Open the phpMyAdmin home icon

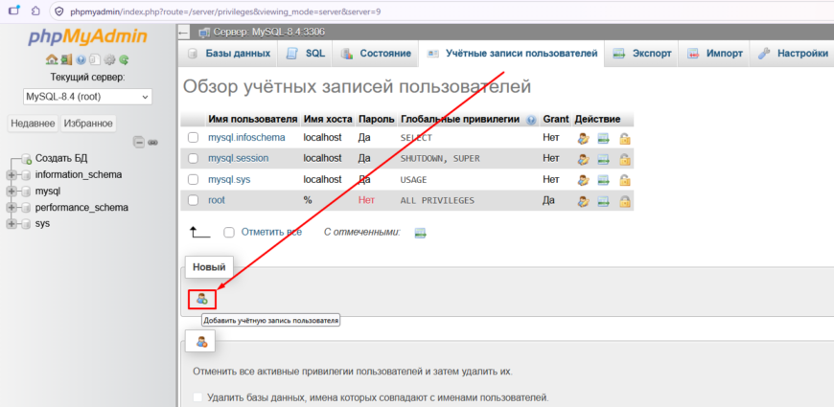tap(51, 60)
